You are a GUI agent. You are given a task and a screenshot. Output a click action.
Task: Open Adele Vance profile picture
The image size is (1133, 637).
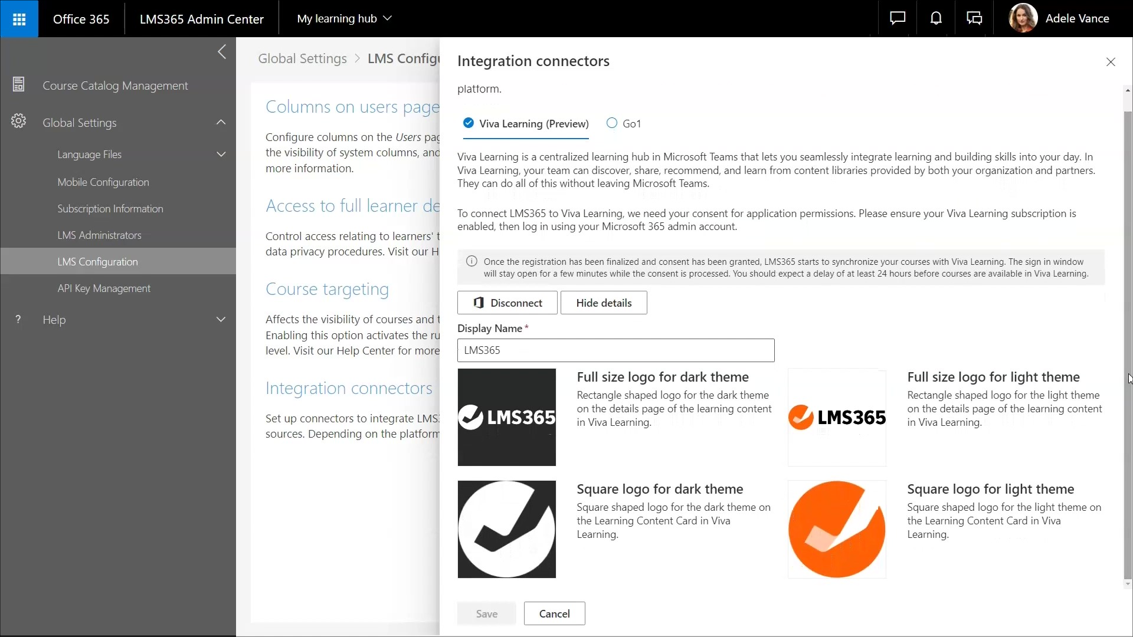(1023, 18)
